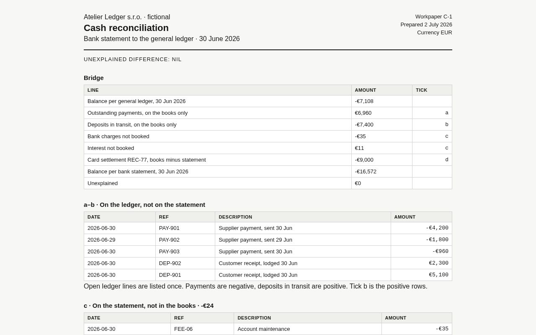The width and height of the screenshot is (536, 335).
Task: Select 'UNEXPLAINED DIFFERENCE: NIL' line
Action: tap(133, 59)
